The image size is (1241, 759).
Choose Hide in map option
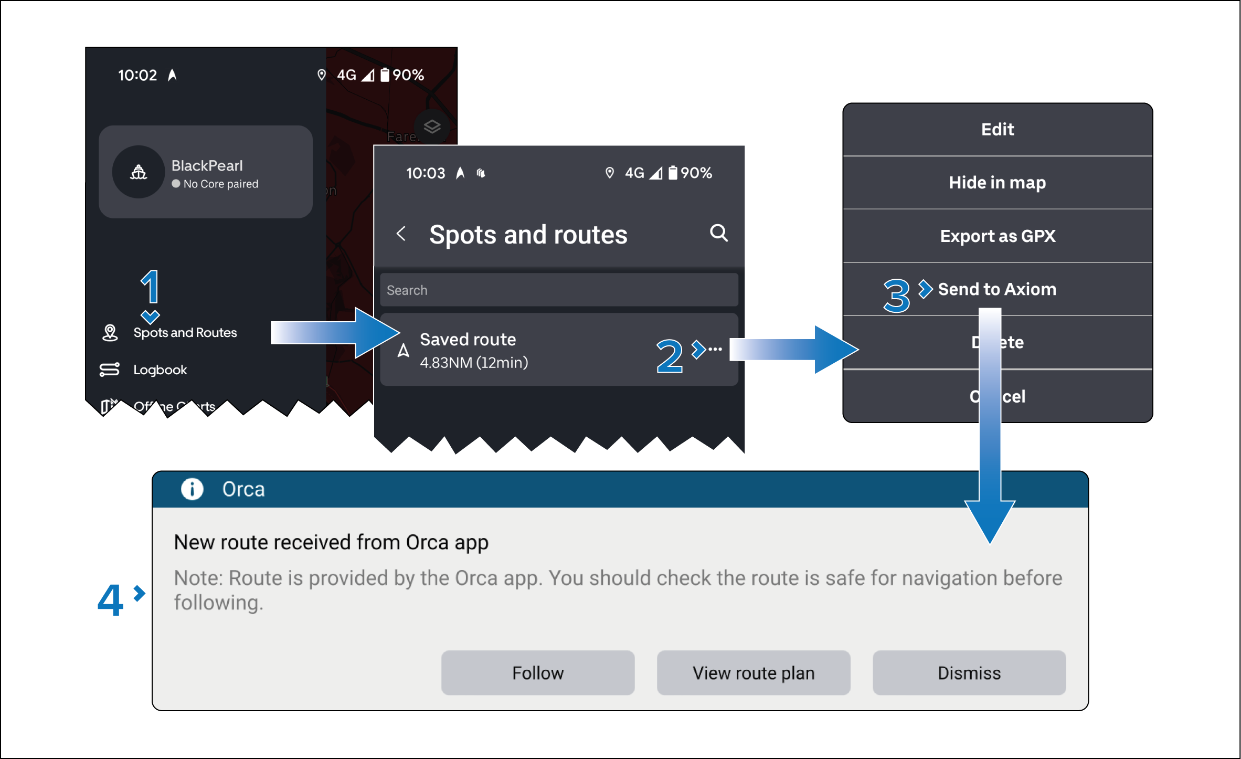coord(997,183)
